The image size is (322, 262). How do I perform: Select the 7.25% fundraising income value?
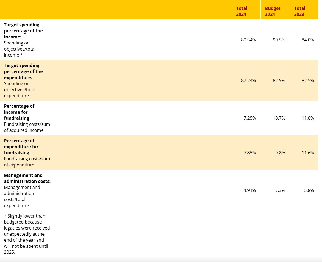tap(250, 118)
